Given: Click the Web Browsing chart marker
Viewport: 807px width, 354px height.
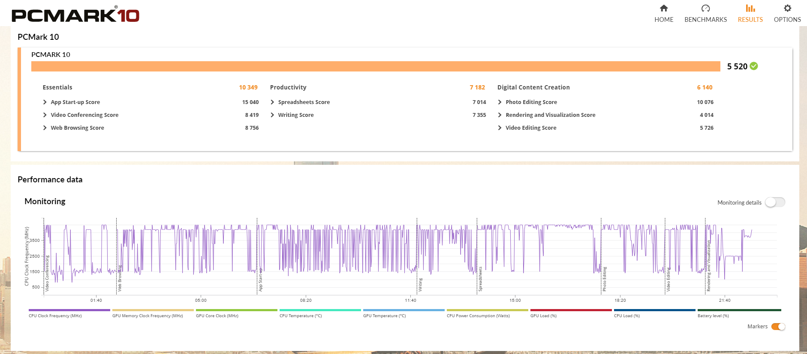Looking at the screenshot, I should tap(120, 278).
